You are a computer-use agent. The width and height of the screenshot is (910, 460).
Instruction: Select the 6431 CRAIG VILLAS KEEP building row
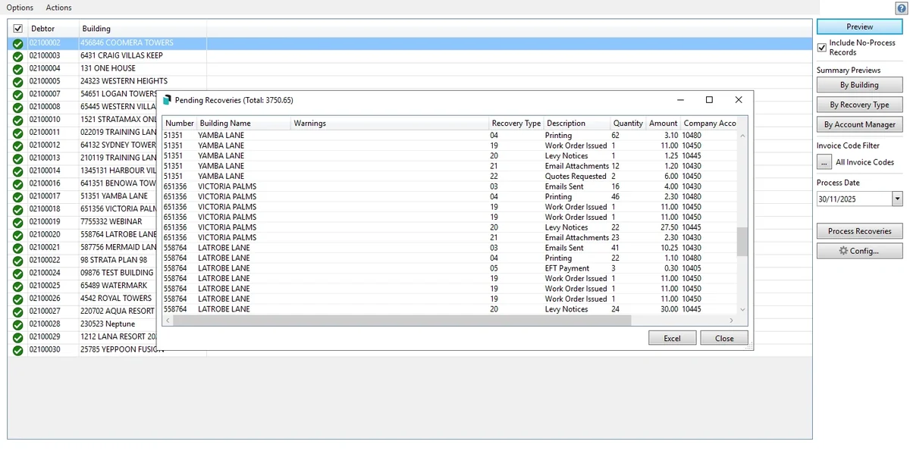(409, 56)
